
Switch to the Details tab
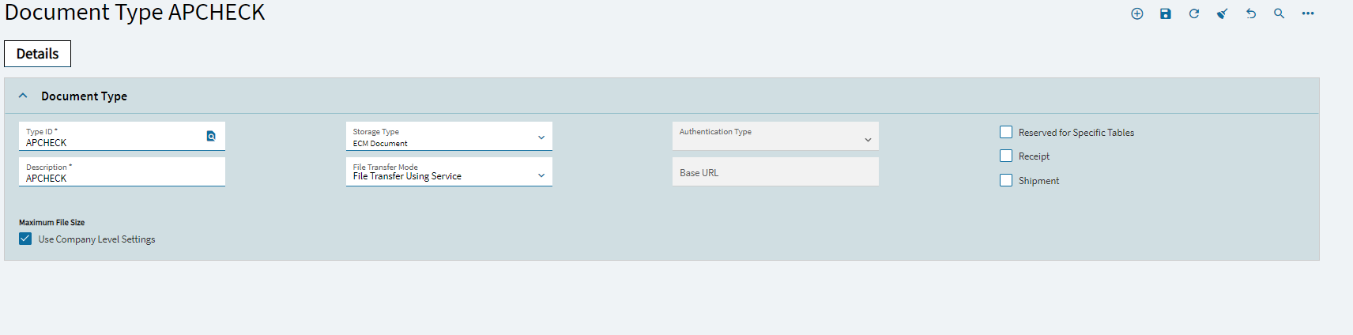point(37,54)
